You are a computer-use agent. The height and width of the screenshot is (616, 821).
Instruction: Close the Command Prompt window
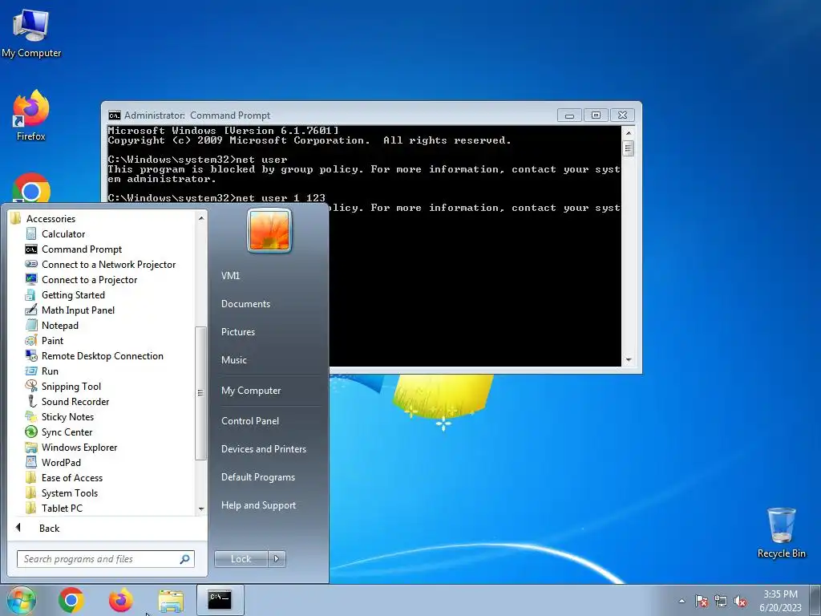point(622,115)
